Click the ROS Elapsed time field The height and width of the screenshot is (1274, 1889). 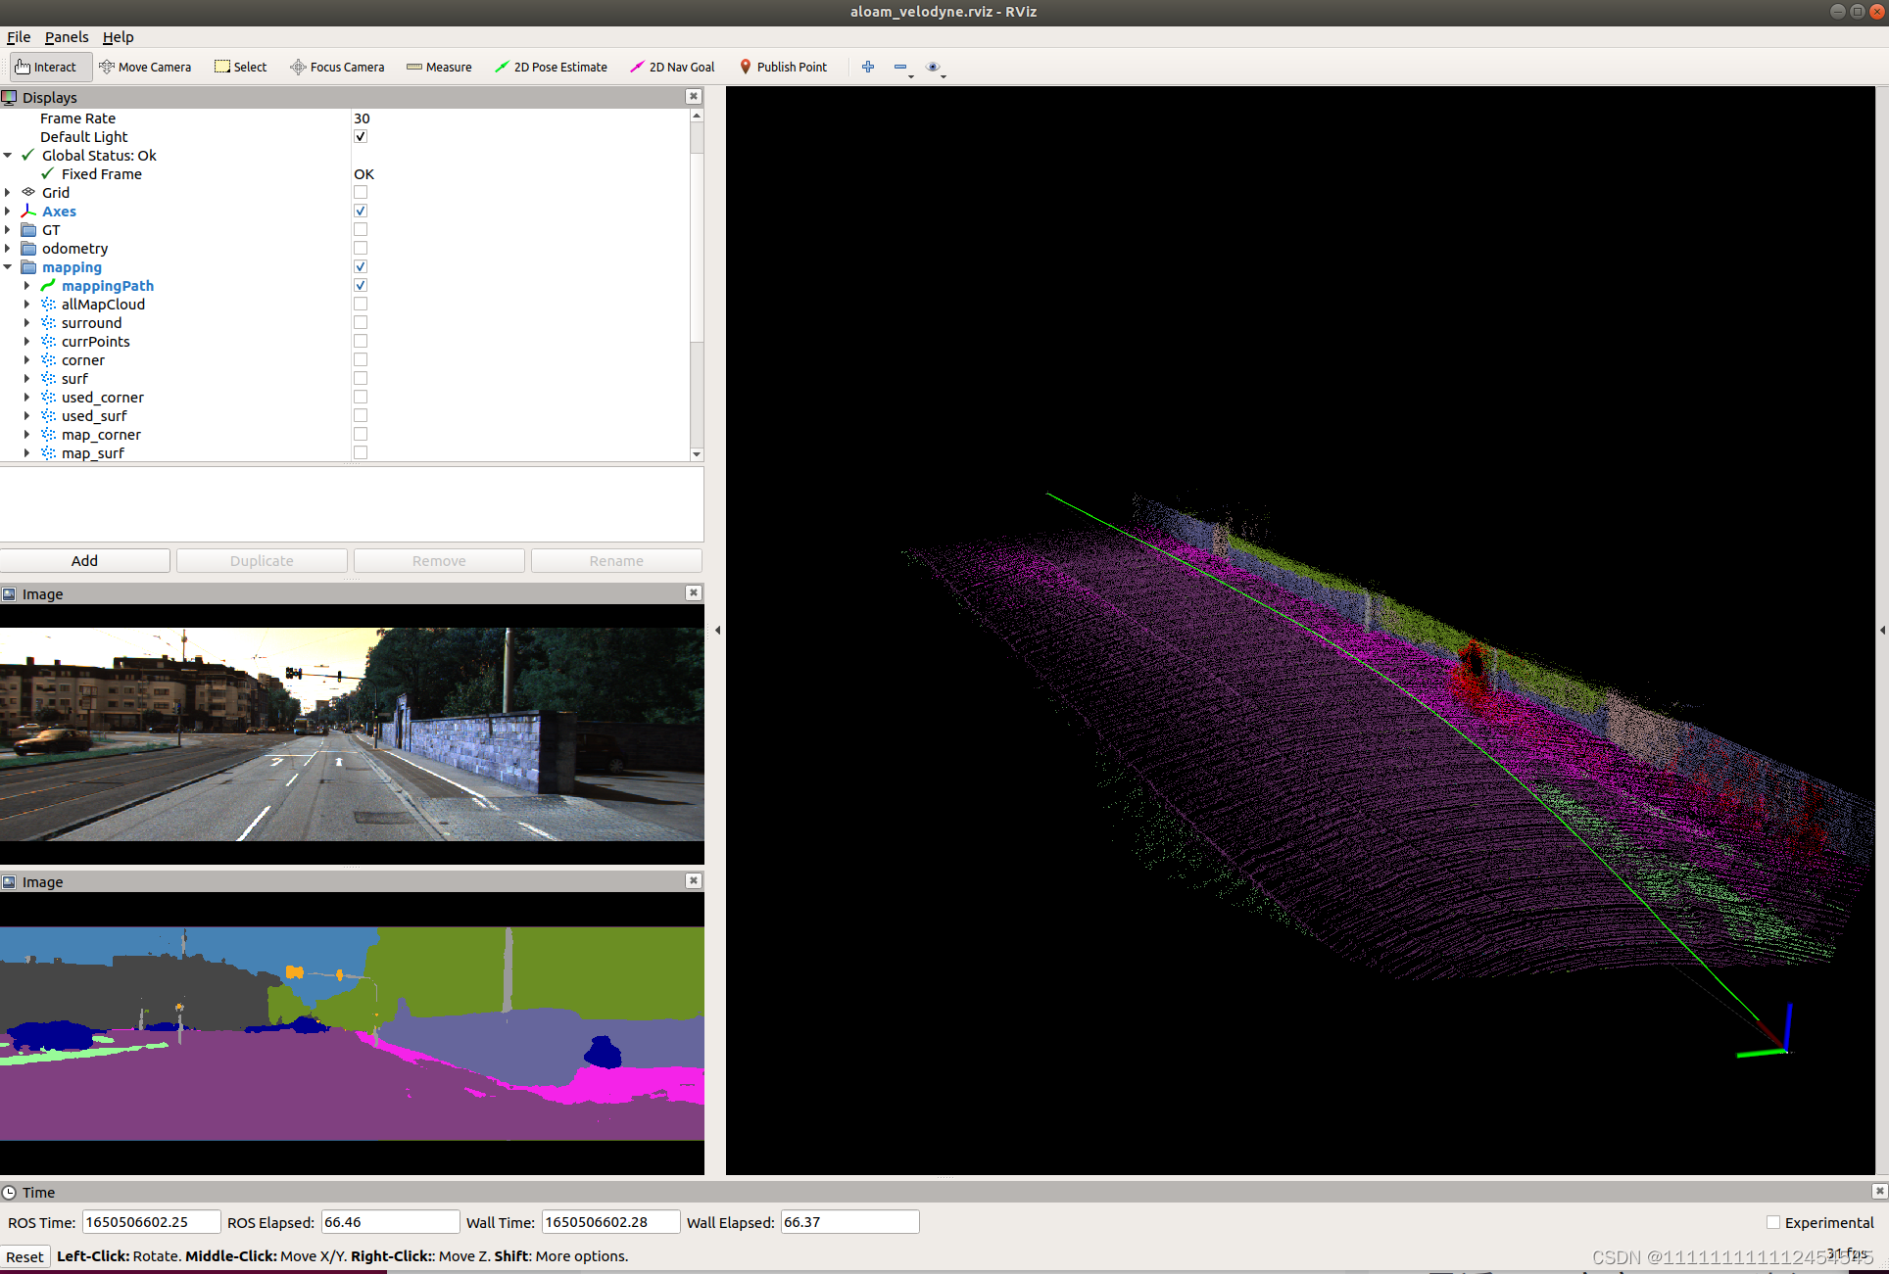(x=390, y=1222)
